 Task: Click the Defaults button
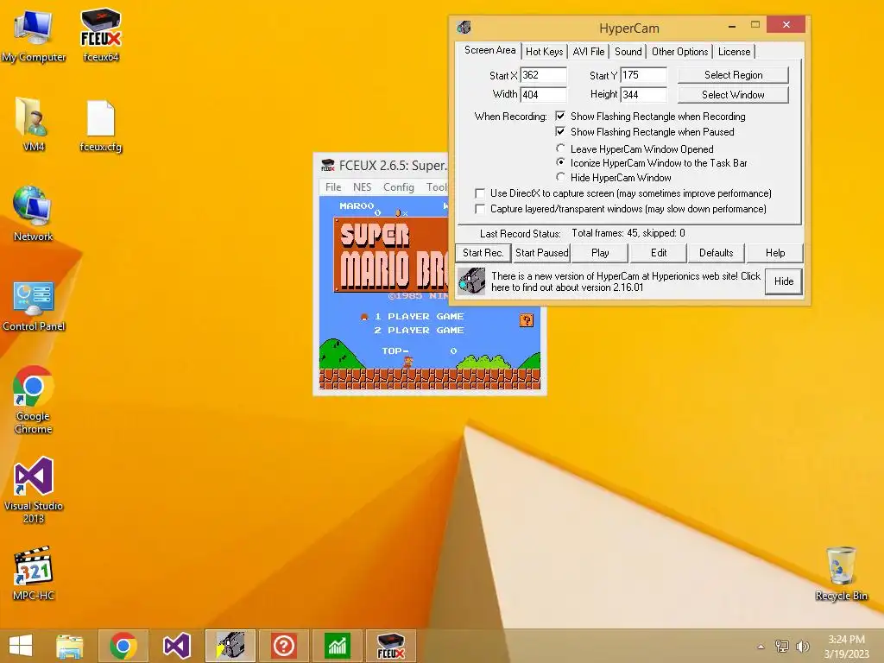click(x=716, y=253)
